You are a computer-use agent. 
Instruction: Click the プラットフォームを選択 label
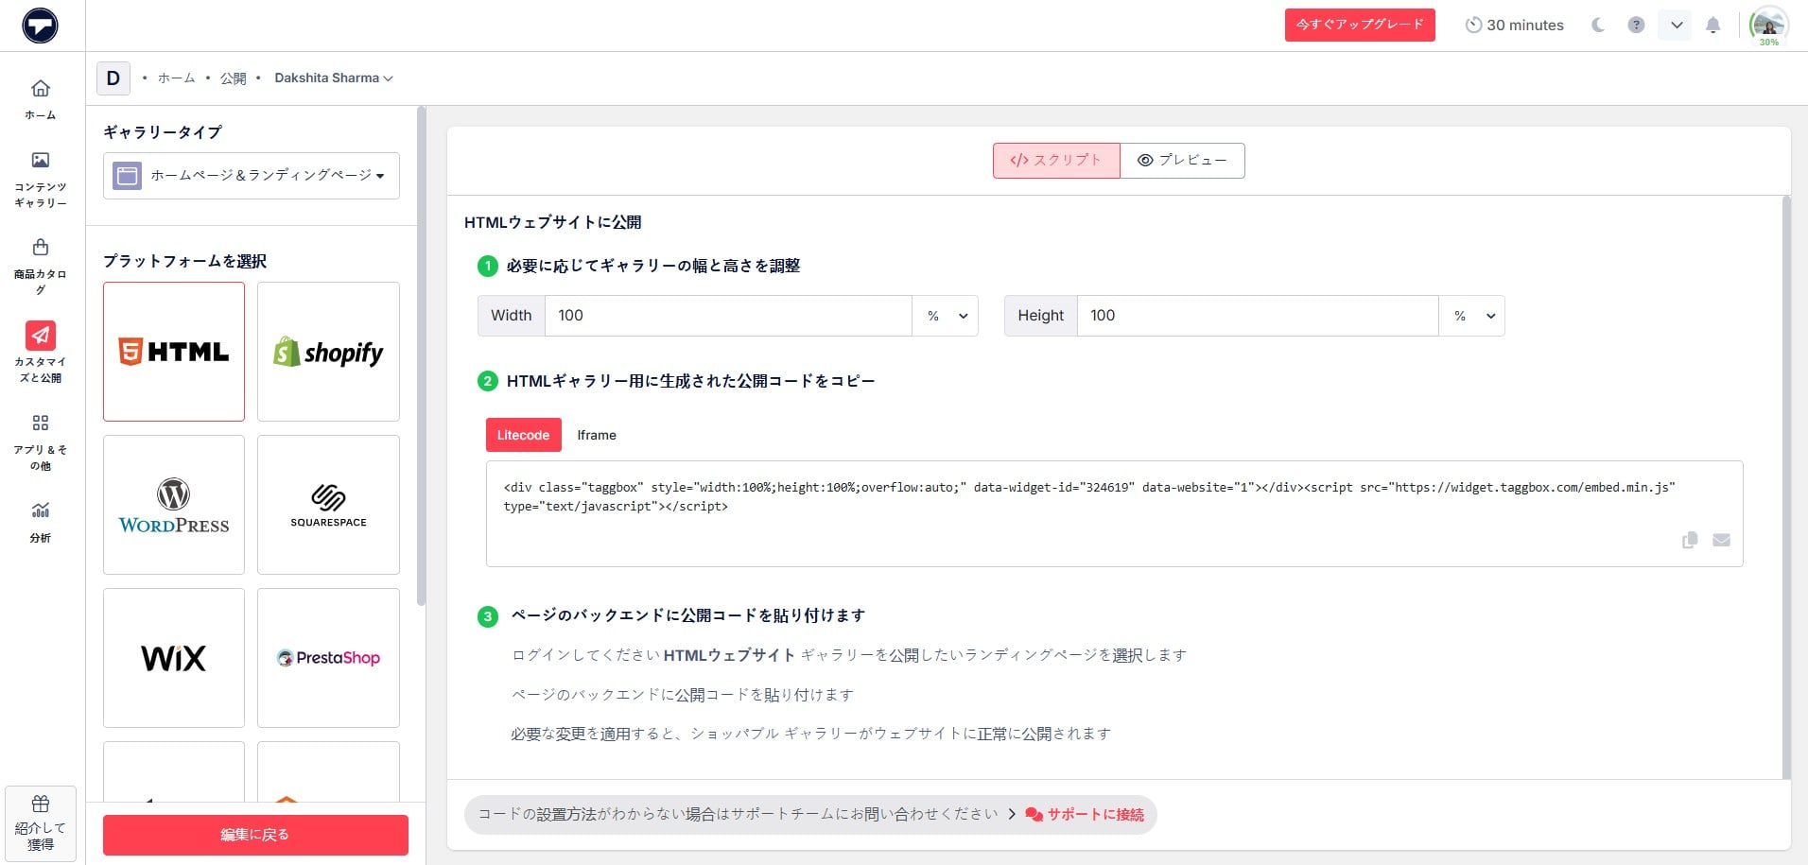click(x=184, y=261)
